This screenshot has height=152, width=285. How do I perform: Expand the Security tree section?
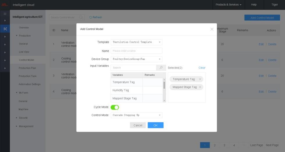click(x=17, y=118)
